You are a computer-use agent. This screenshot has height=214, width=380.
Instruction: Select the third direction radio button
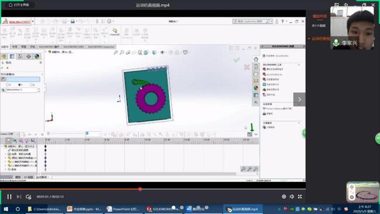32,85
